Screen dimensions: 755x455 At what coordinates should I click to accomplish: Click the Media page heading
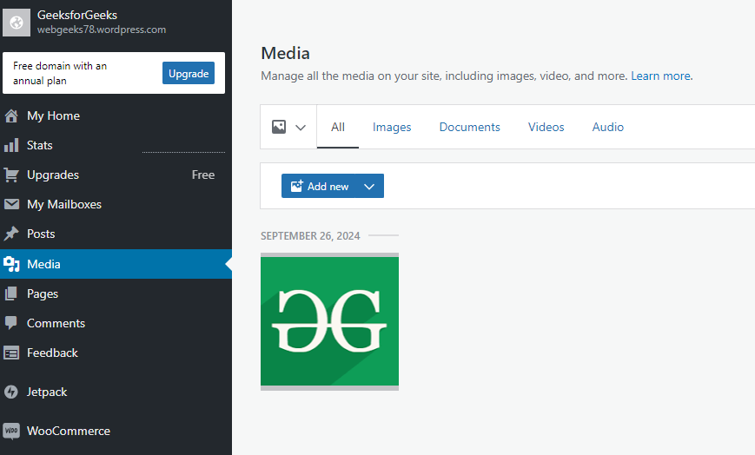(285, 53)
